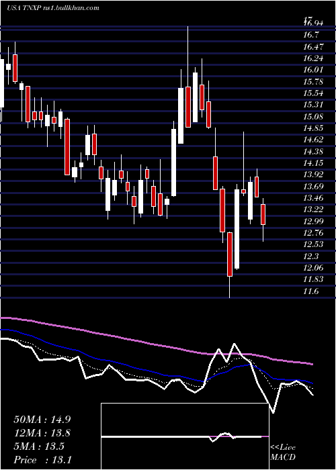Select the 16.47 price axis label
The height and width of the screenshot is (470, 336).
tap(314, 46)
